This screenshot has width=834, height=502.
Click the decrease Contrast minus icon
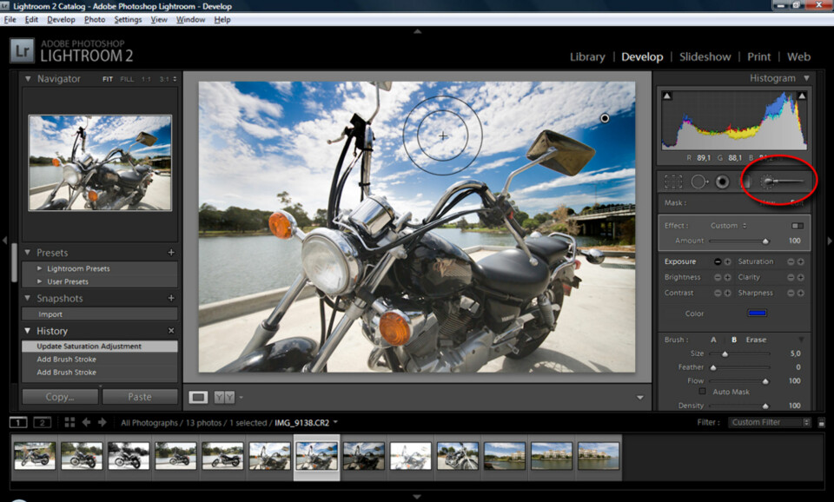(718, 293)
